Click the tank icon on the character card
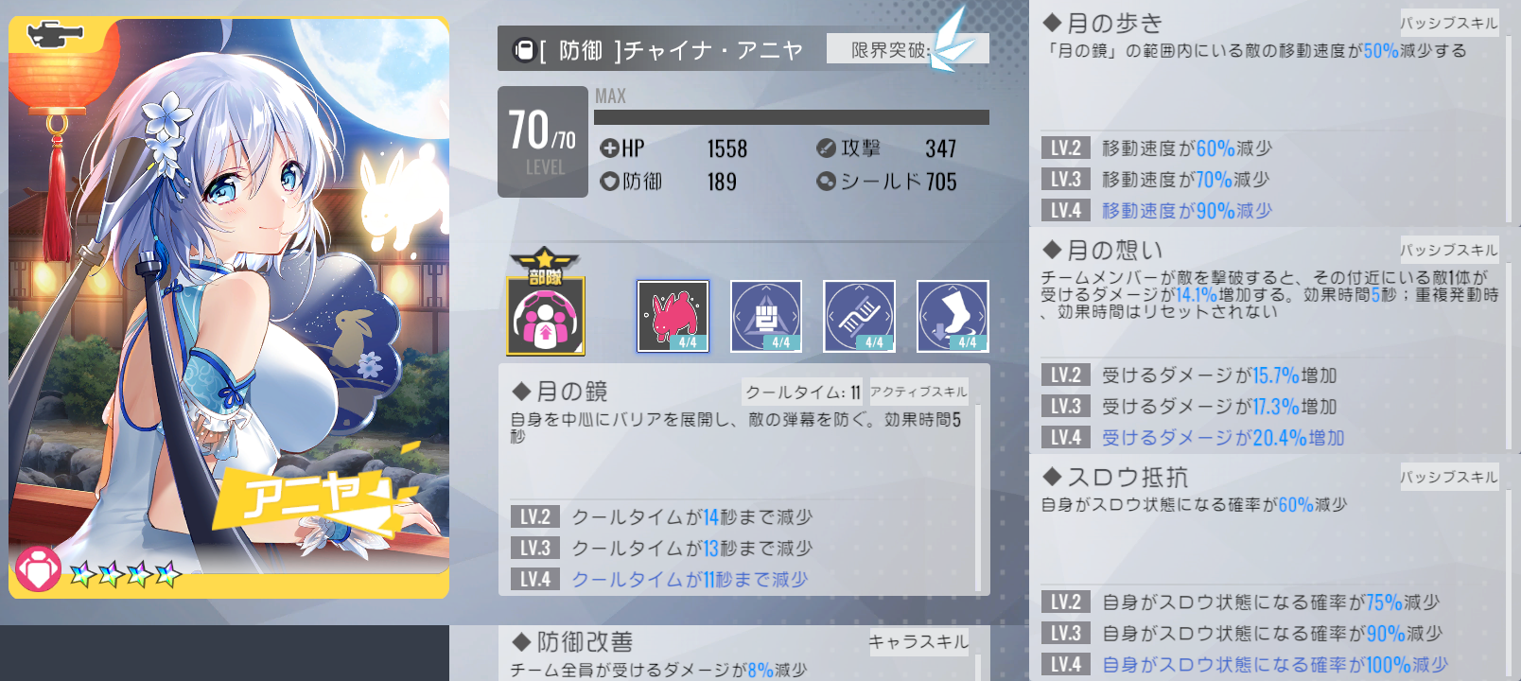 55,36
